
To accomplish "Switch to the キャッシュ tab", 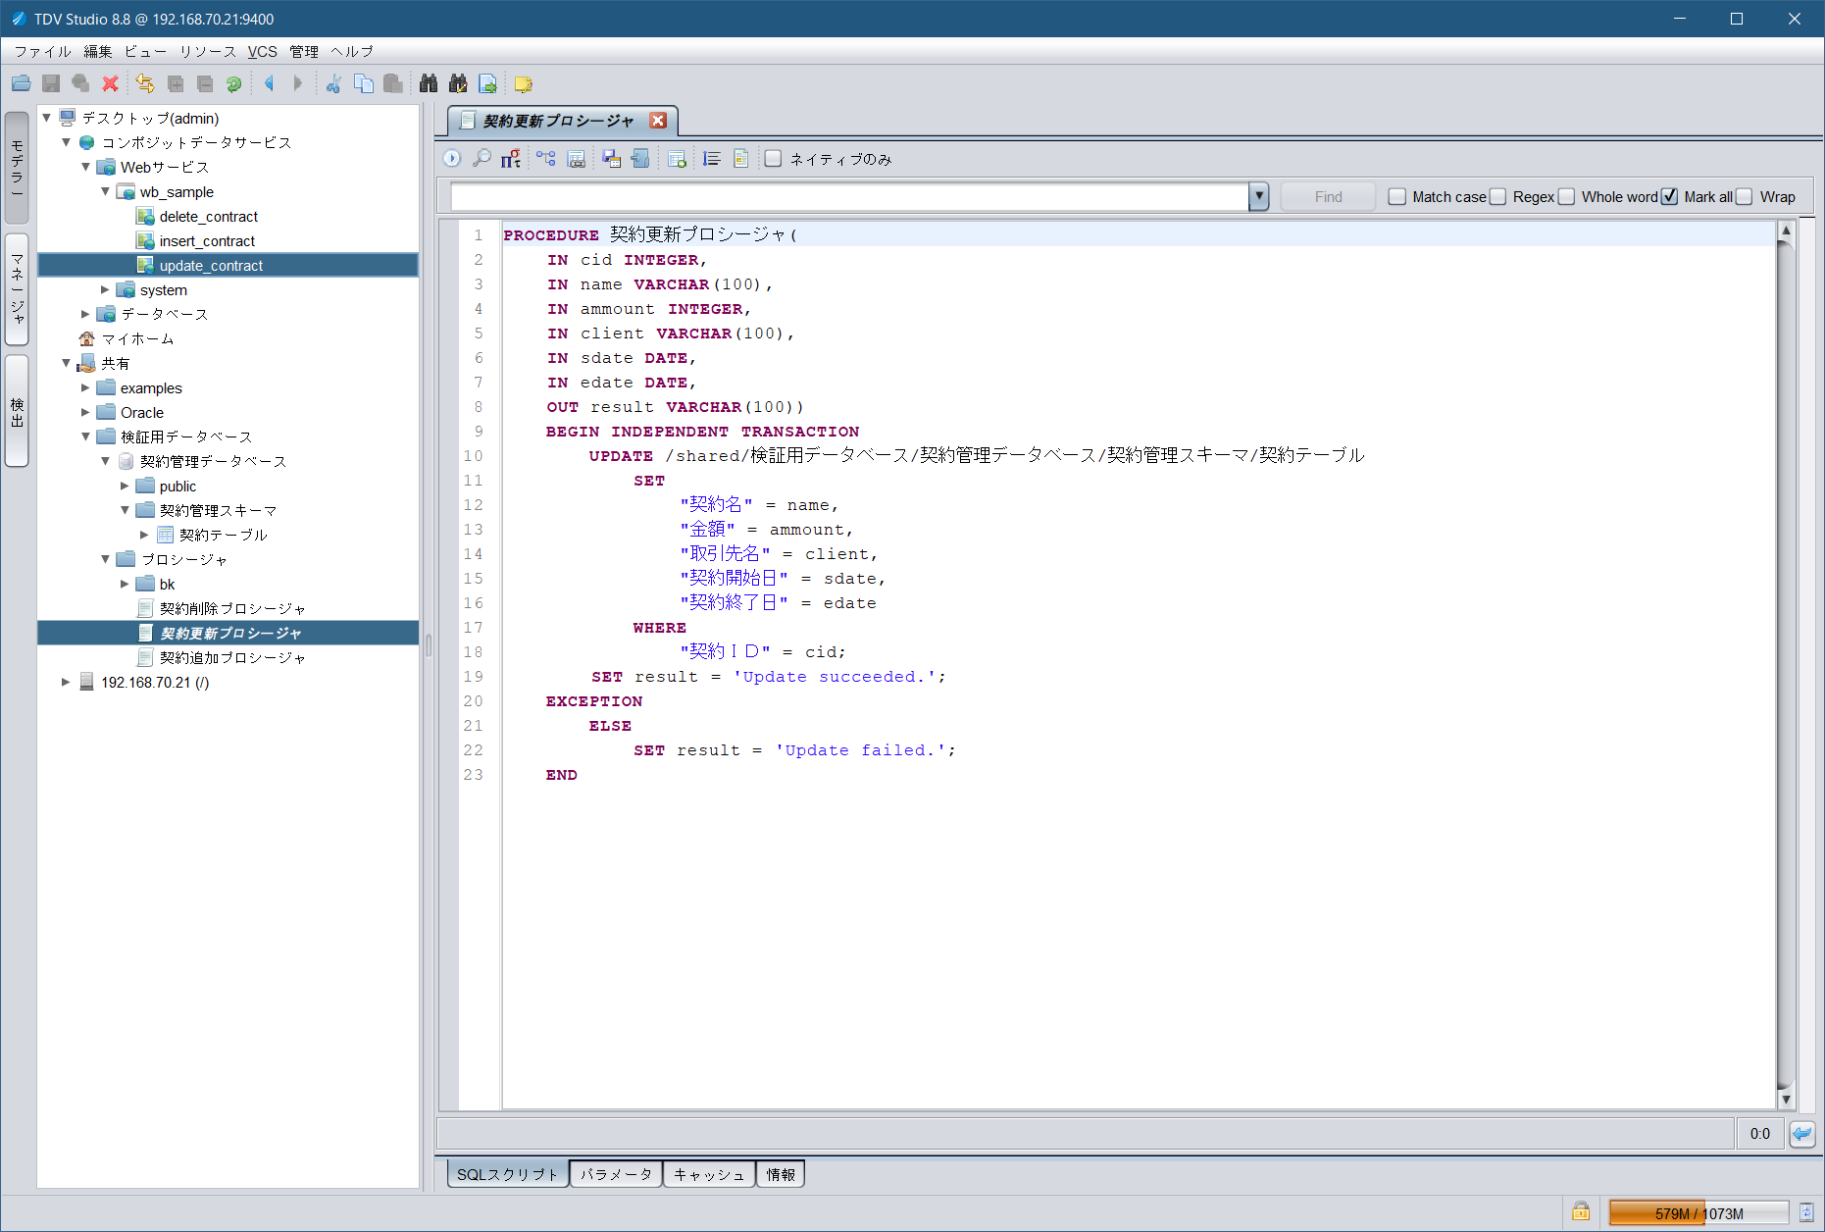I will click(709, 1174).
